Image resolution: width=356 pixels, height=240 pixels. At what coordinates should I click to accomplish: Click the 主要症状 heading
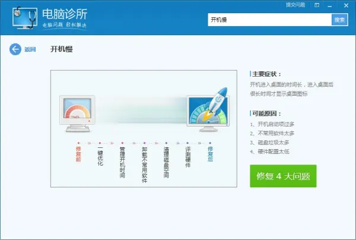(266, 74)
